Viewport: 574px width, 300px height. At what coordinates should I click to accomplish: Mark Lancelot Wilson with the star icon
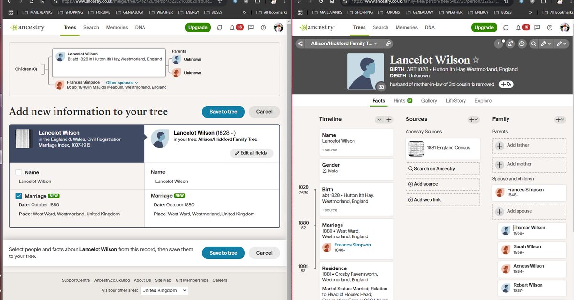[475, 60]
